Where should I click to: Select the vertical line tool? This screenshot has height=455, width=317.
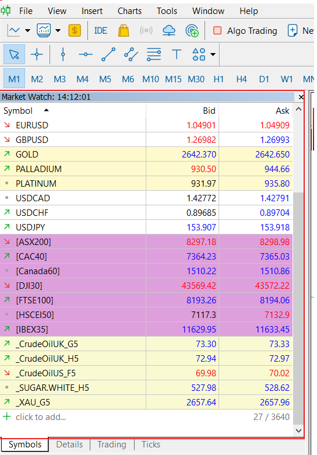click(63, 54)
